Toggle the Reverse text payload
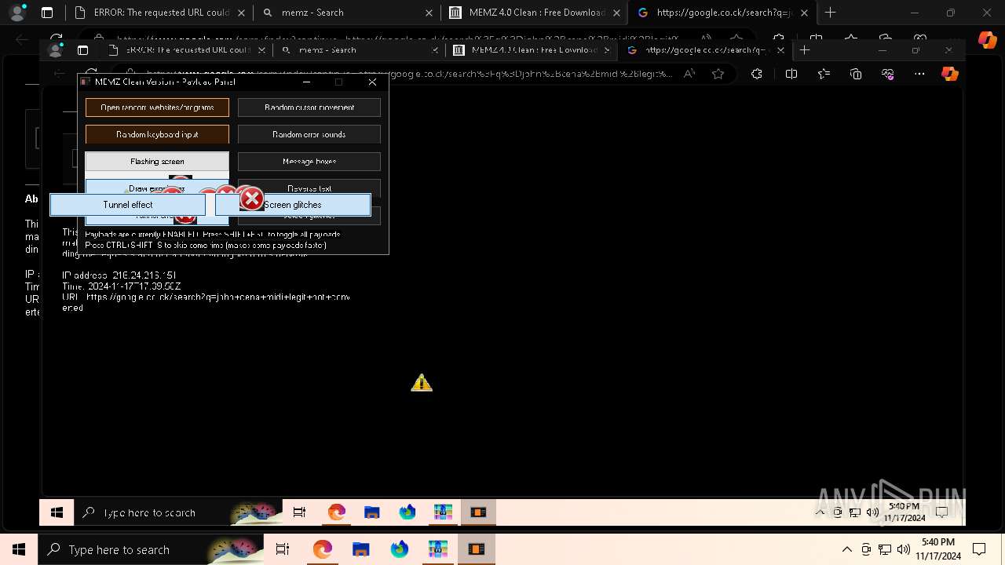 click(309, 187)
